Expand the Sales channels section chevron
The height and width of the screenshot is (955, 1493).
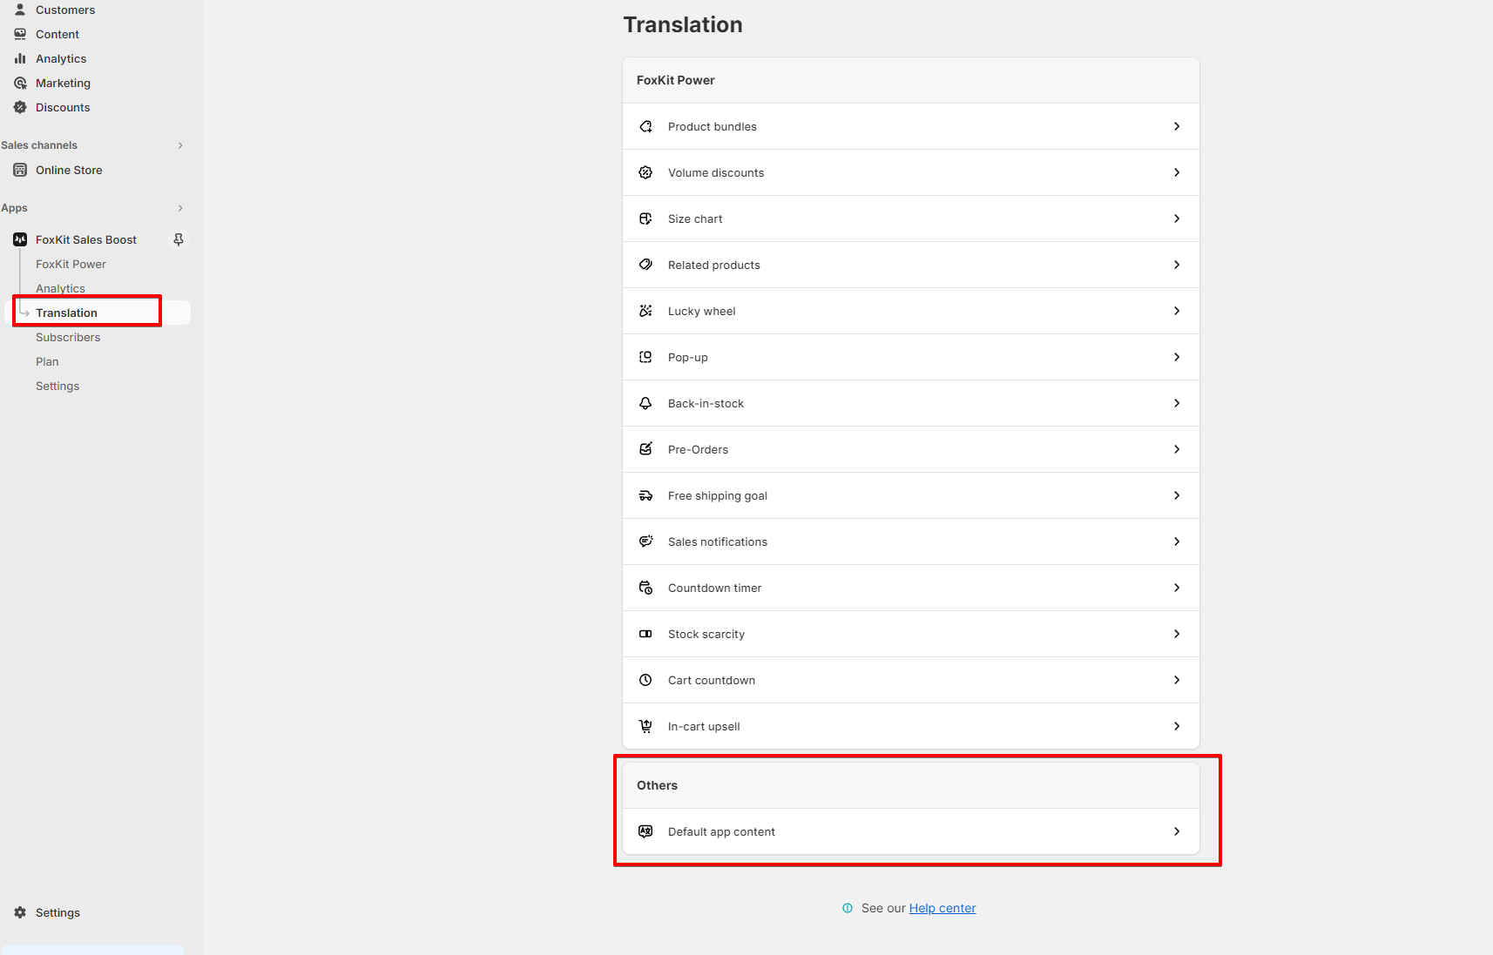[180, 145]
